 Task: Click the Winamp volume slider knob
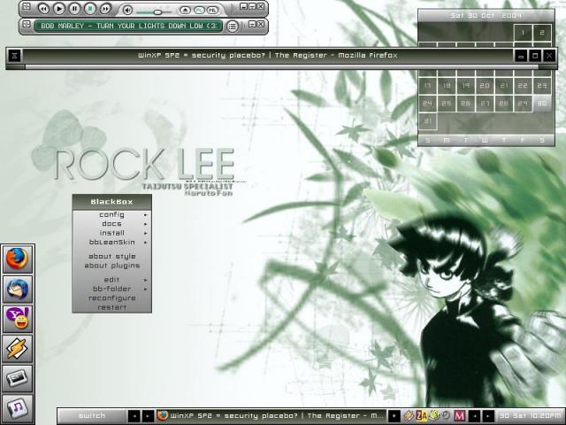tap(157, 12)
